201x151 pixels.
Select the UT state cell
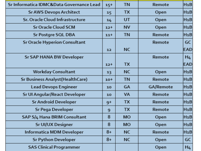tap(127, 20)
